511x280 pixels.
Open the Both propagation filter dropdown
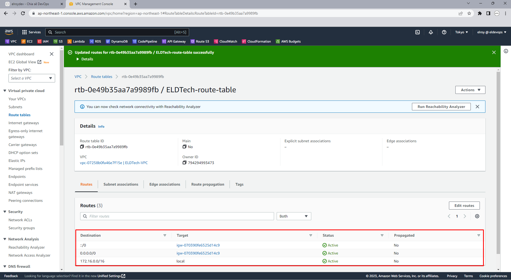[x=294, y=216]
